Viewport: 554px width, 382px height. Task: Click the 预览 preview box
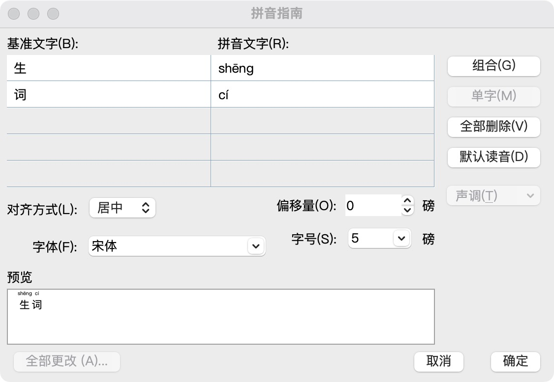click(220, 317)
